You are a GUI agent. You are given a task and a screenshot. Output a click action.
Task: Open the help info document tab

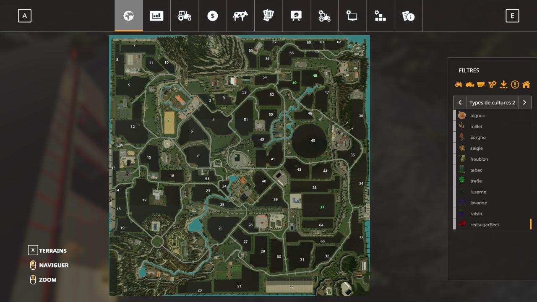pos(408,16)
